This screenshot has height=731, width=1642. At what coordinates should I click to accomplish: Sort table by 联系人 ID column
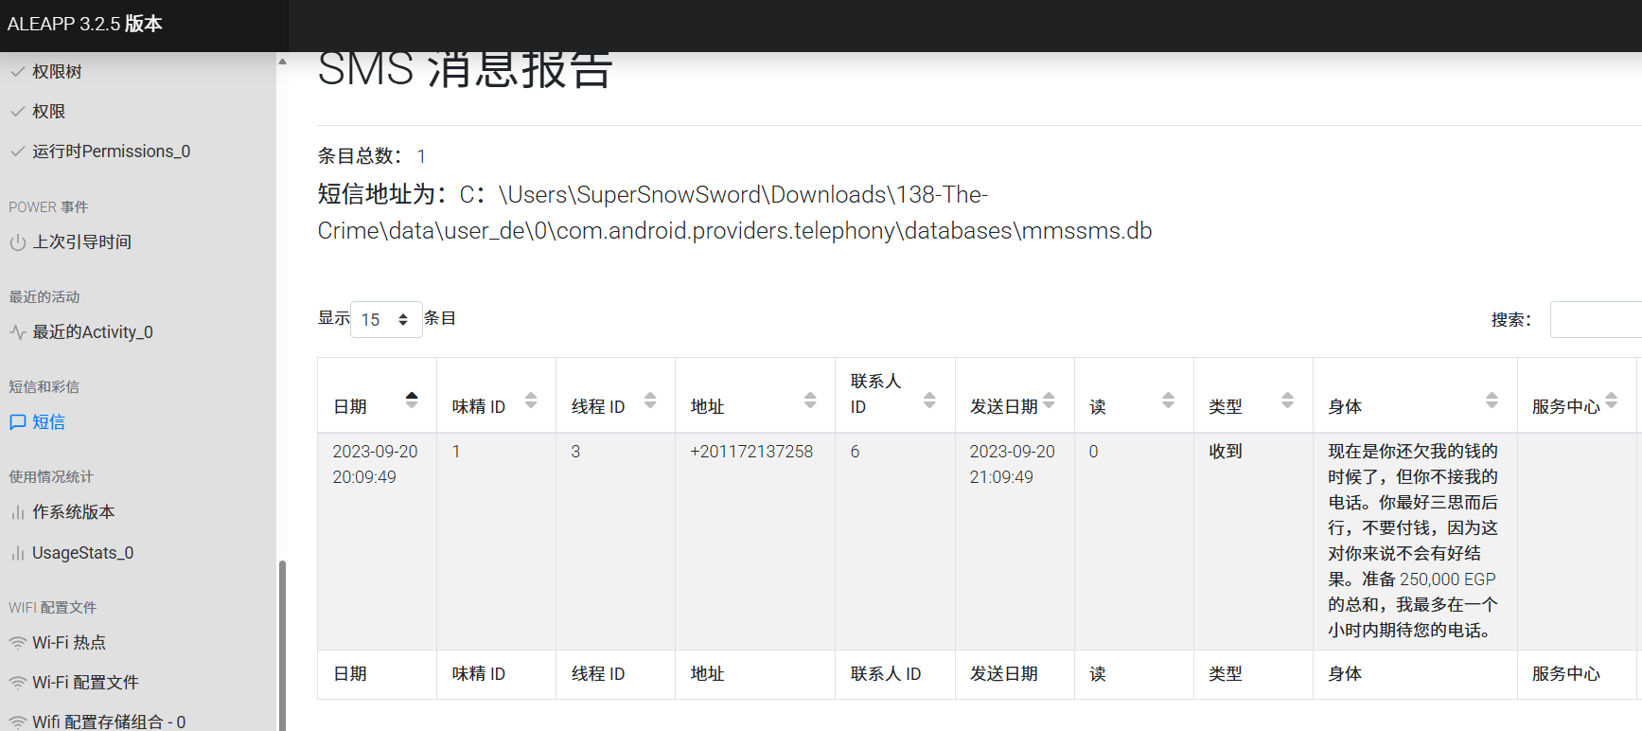coord(895,396)
